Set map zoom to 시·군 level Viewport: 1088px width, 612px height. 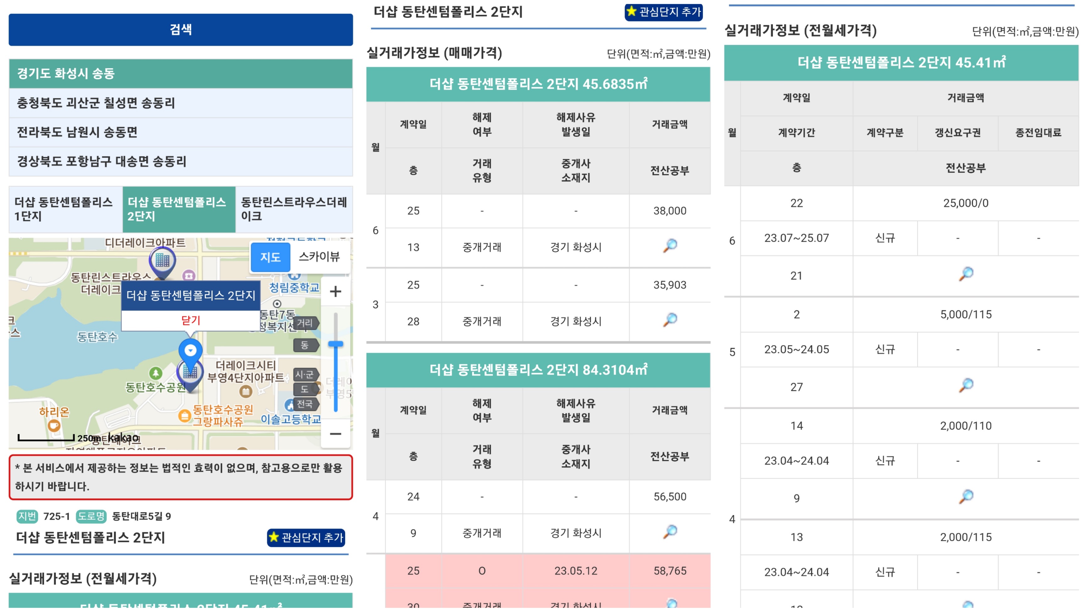tap(306, 375)
